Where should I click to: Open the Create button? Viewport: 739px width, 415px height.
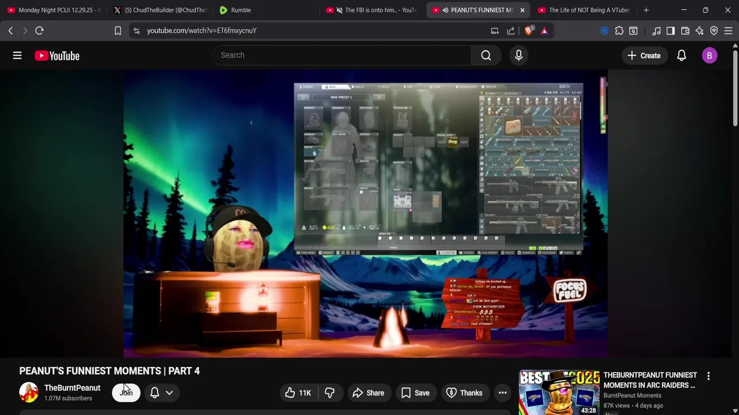(644, 55)
